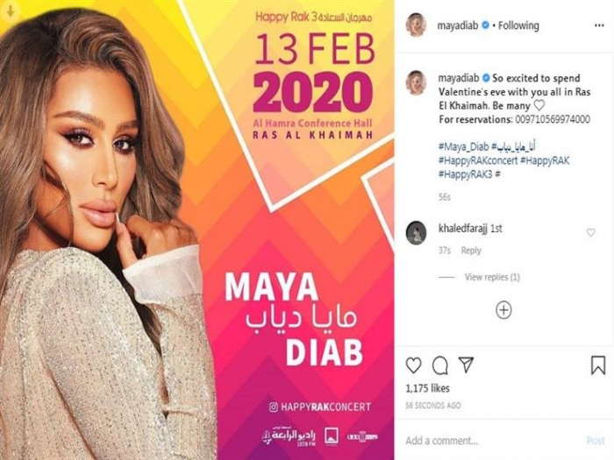Screen dimensions: 614x460
Task: Open the mayadiab username in header
Action: coord(458,25)
